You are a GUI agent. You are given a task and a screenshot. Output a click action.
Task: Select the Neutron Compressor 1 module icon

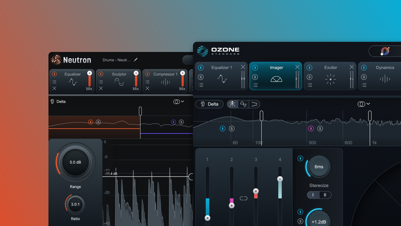(x=166, y=82)
